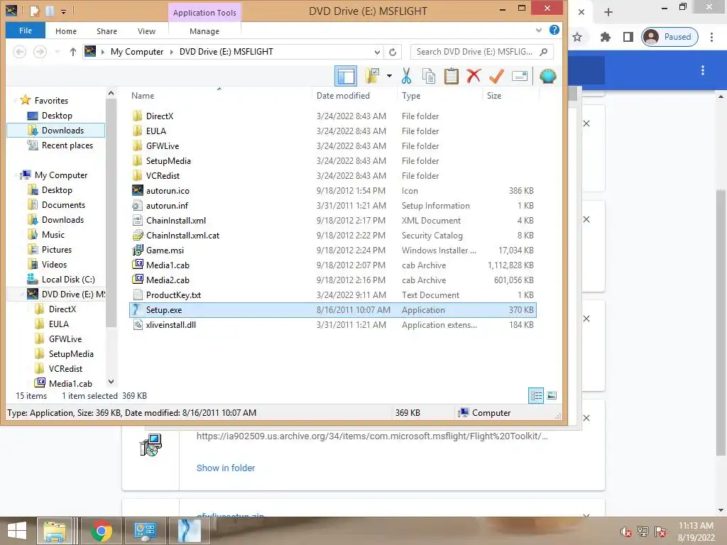Click the clipboard Paste icon
Image resolution: width=727 pixels, height=545 pixels.
coord(451,76)
